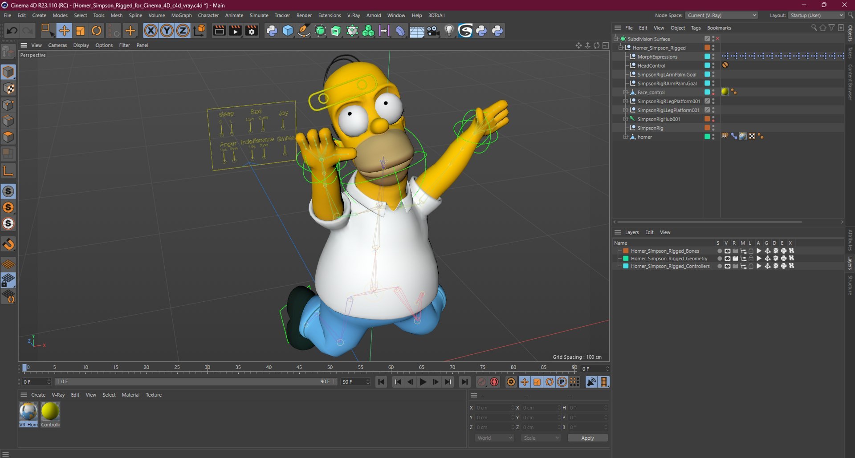The height and width of the screenshot is (458, 855).
Task: Click the Record Active Objects button
Action: 482,382
